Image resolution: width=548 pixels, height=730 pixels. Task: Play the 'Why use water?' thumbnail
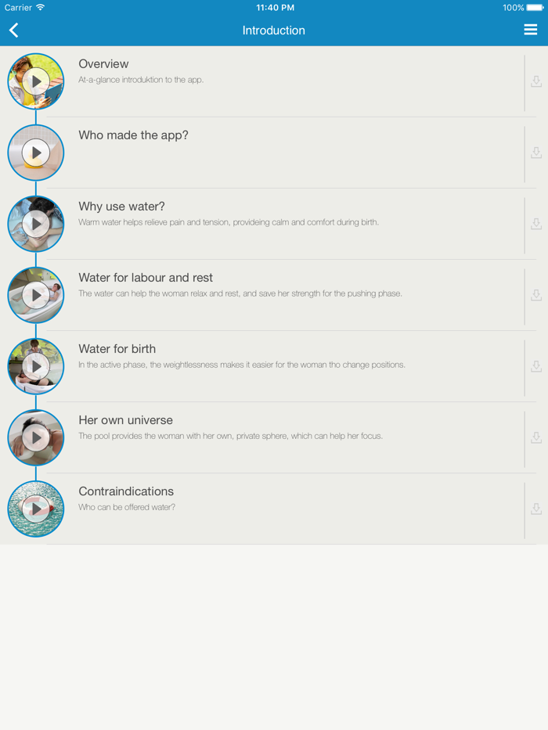(36, 224)
